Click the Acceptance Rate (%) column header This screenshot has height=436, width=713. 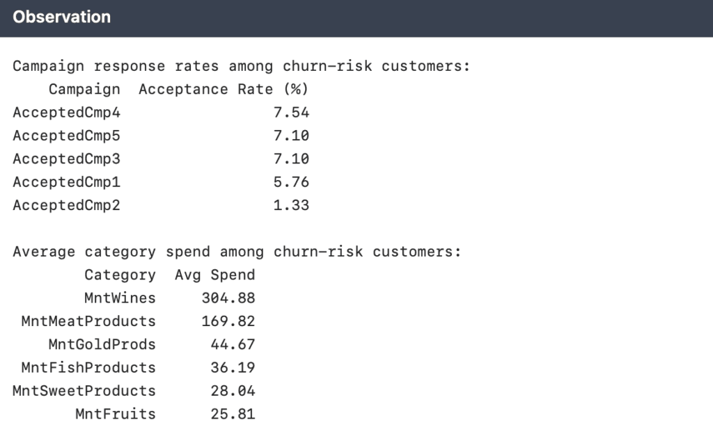[x=224, y=89]
